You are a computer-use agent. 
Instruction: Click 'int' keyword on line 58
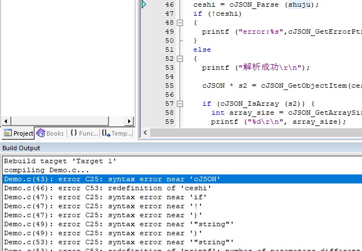(217, 113)
